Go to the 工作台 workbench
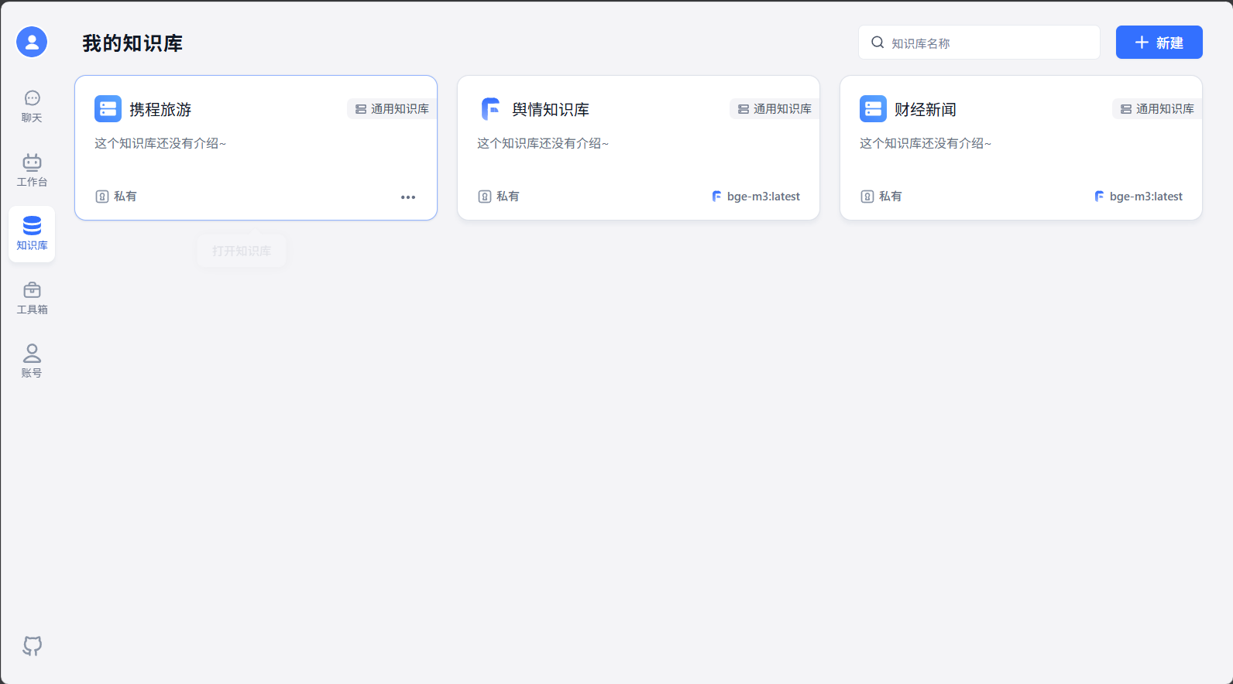 [32, 170]
